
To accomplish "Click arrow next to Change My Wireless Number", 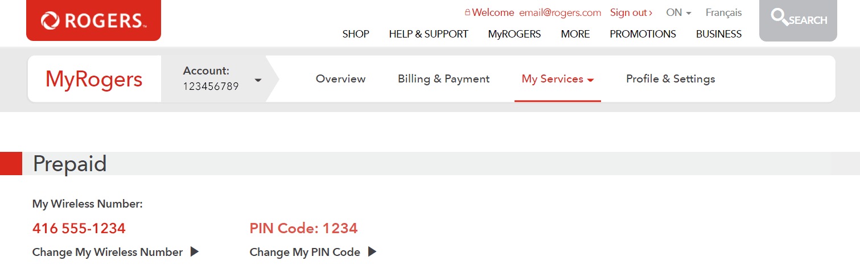I will tap(195, 251).
